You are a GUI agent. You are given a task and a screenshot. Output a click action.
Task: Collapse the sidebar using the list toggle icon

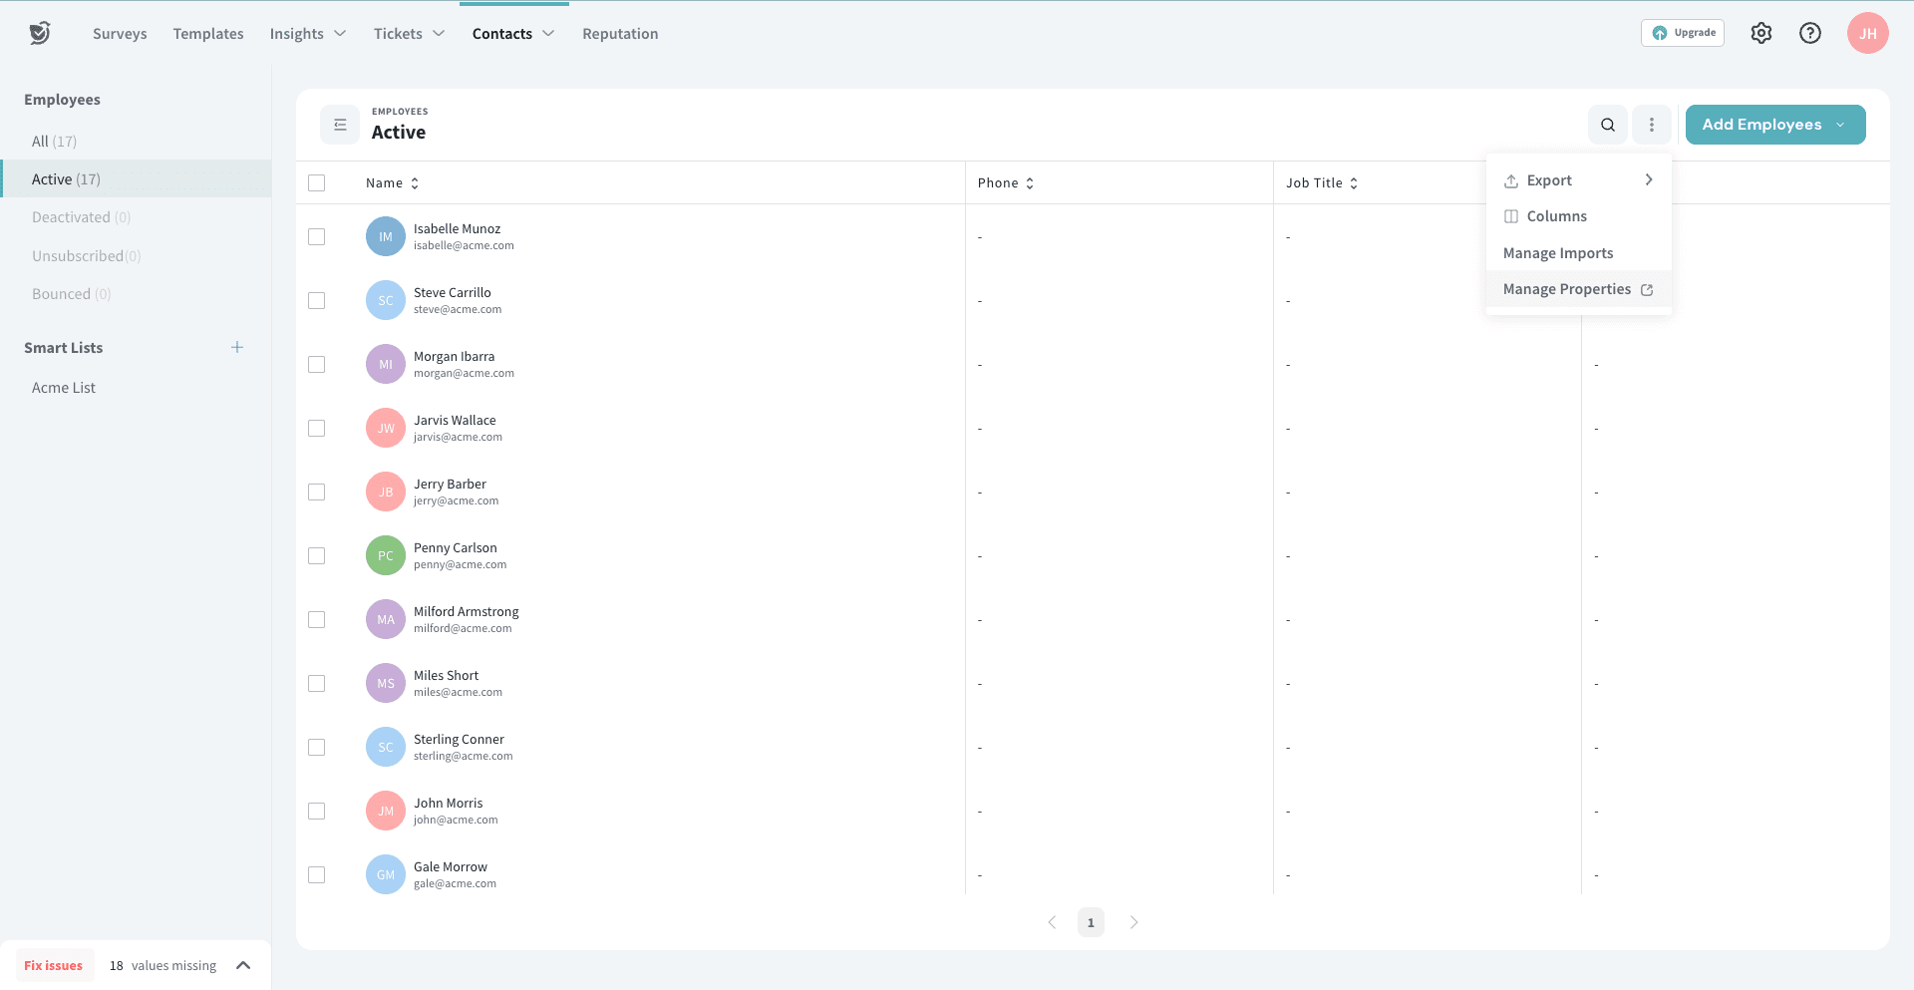(x=340, y=125)
